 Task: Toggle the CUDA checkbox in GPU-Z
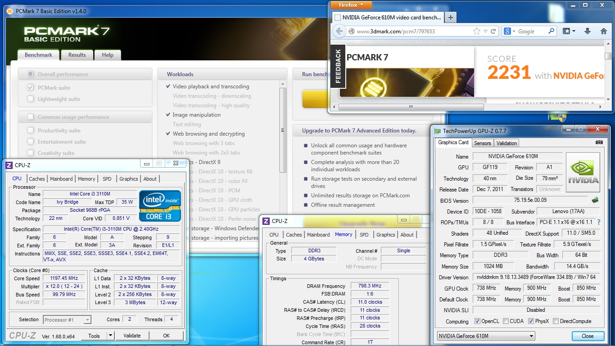point(506,321)
